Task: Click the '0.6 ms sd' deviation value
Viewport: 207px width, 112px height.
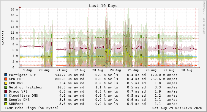Action: point(136,100)
